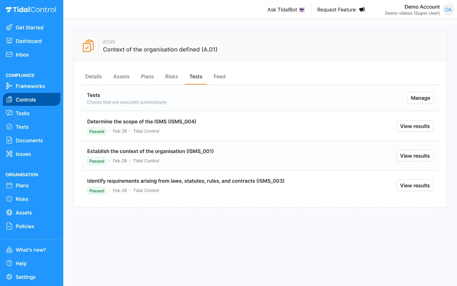Viewport: 457px width, 286px height.
Task: Click Passed badge on ISMS_003 row
Action: point(97,191)
